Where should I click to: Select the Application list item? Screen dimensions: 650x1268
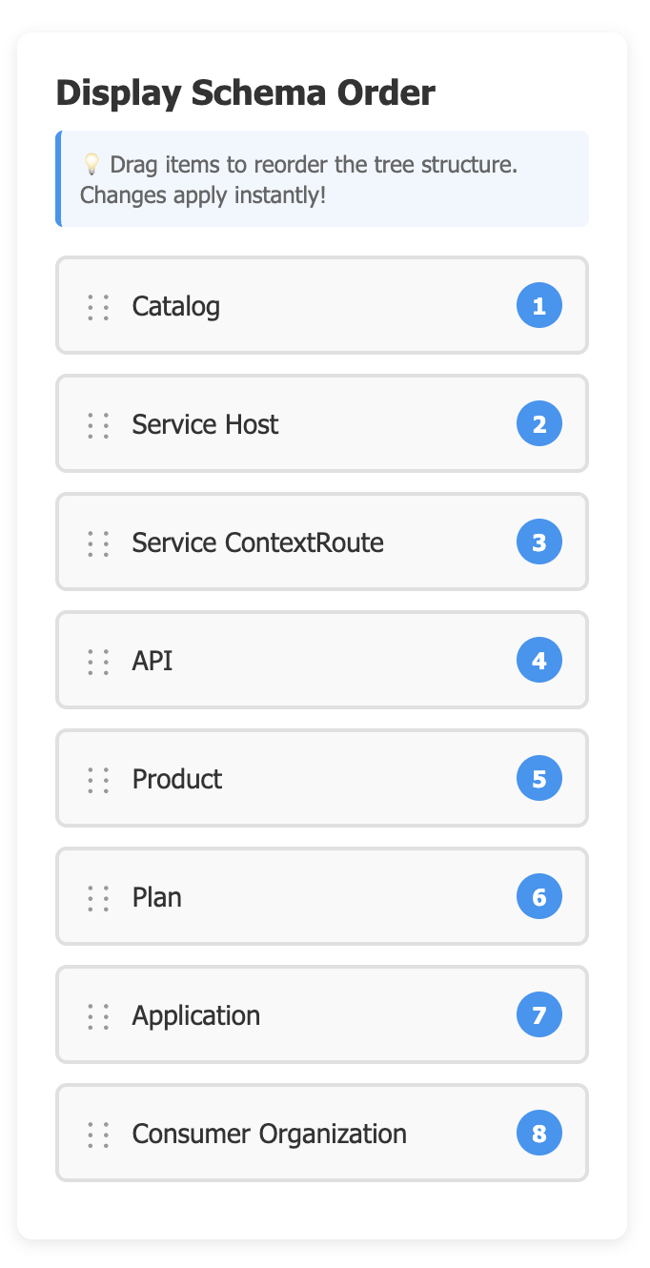pyautogui.click(x=196, y=1015)
